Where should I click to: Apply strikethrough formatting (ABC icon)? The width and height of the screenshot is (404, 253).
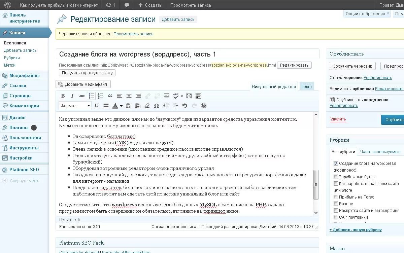point(82,96)
